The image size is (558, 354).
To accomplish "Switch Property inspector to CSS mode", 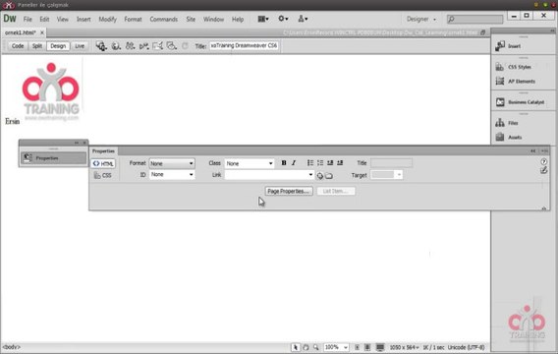I will (103, 175).
